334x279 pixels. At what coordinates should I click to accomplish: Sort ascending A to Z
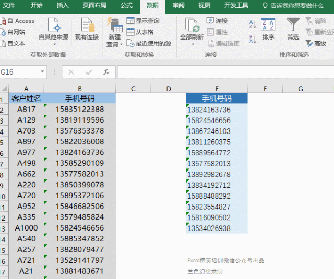point(253,25)
